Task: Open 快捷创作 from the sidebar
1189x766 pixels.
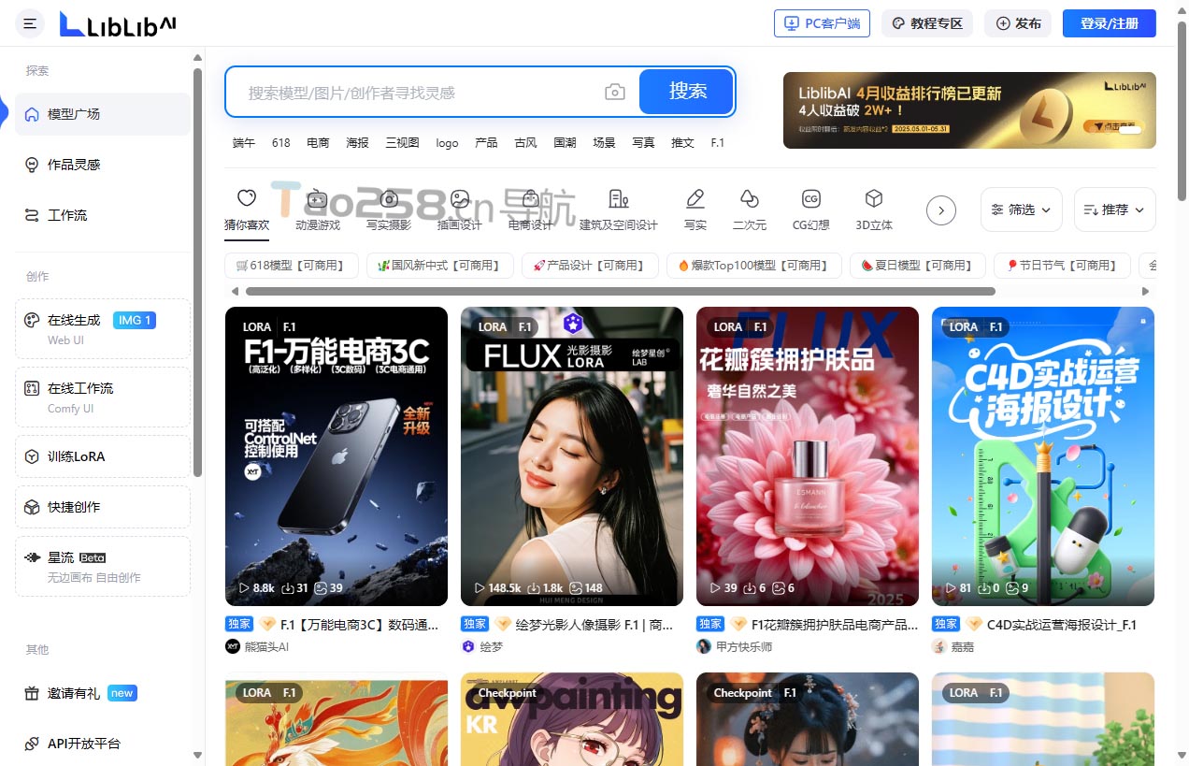Action: [x=103, y=507]
